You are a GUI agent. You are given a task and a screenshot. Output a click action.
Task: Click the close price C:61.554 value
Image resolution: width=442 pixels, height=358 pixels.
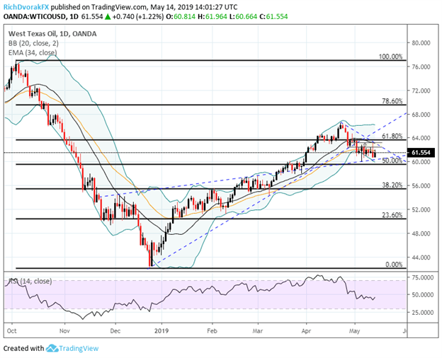tap(273, 16)
